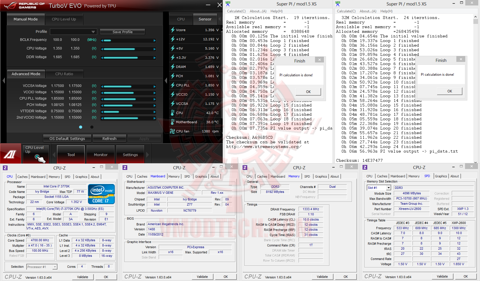
Task: Click the CPU PLL voltage sensor icon
Action: pos(172,85)
